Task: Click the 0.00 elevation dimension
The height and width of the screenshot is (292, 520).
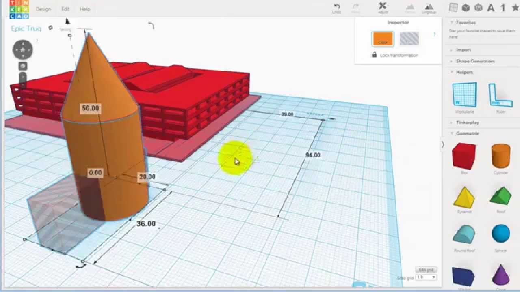Action: click(95, 173)
